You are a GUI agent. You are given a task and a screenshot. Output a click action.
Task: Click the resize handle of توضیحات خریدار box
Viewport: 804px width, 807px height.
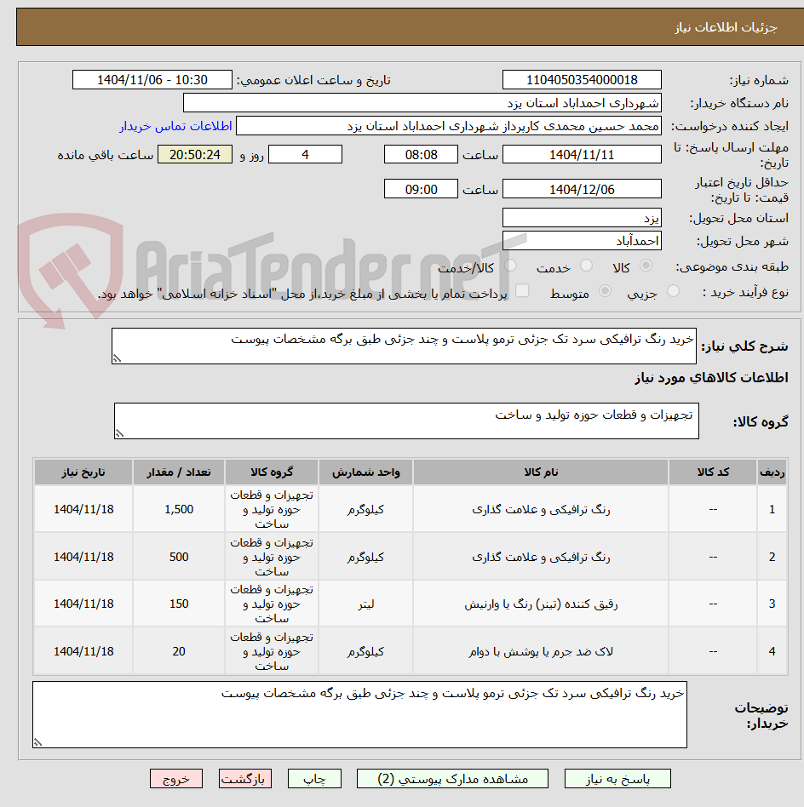pos(37,742)
